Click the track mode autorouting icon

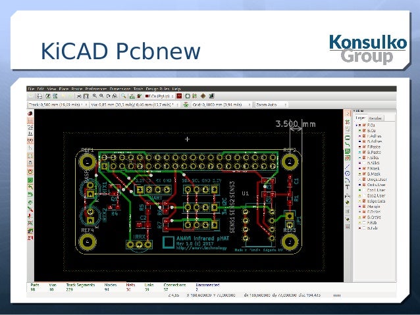click(x=194, y=96)
